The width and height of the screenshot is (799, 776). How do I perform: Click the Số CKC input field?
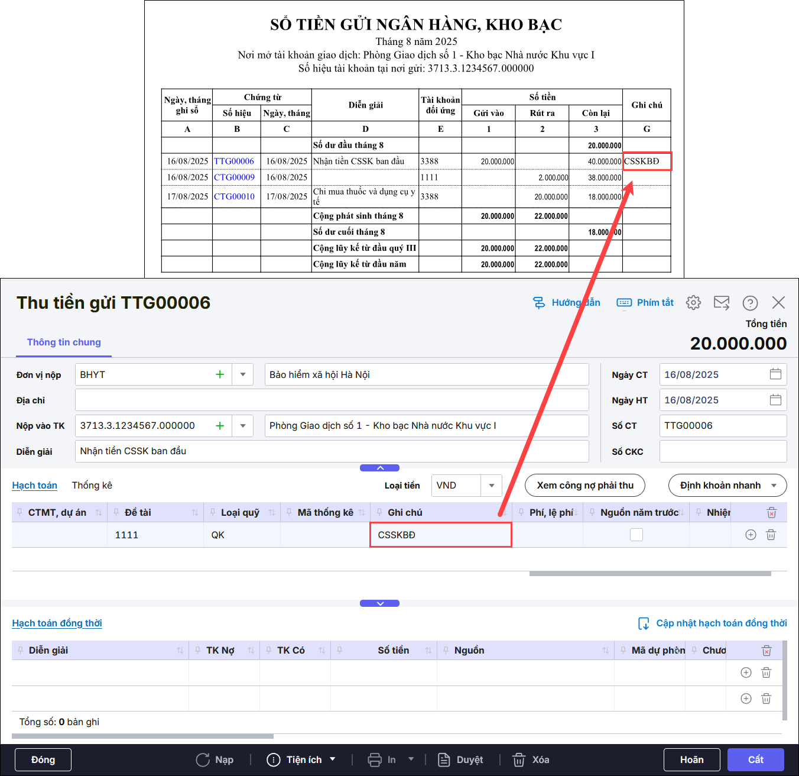click(723, 451)
